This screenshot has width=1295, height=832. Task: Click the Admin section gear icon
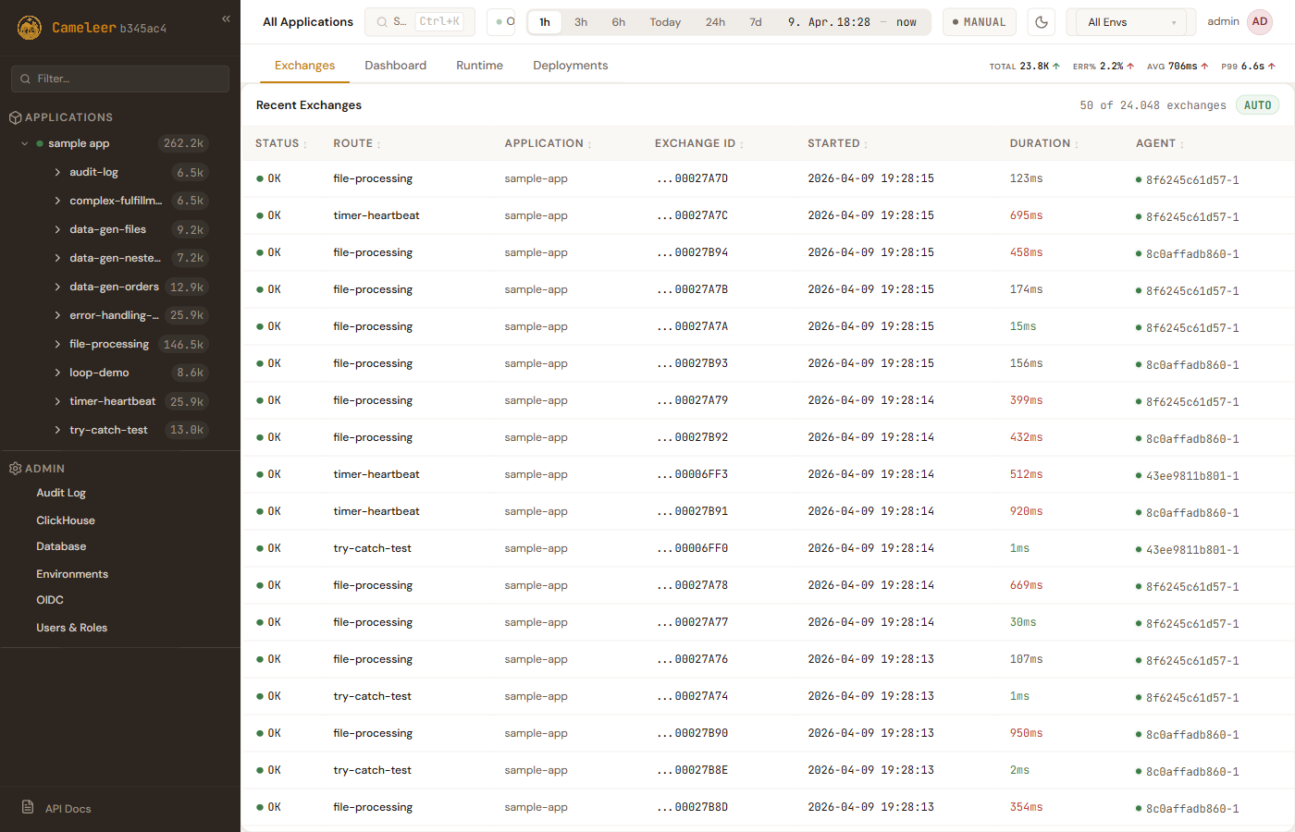tap(15, 469)
